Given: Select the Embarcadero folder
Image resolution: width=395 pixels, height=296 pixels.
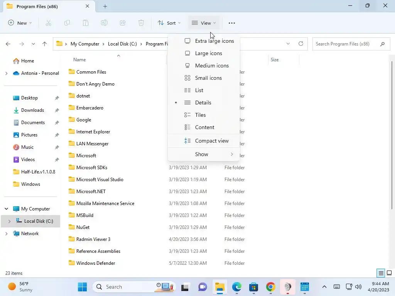Looking at the screenshot, I should [x=89, y=108].
